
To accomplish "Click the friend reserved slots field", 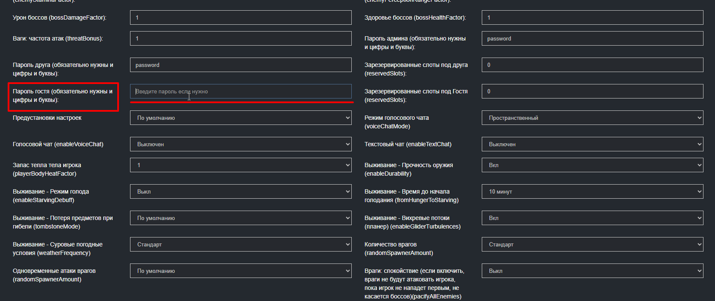I will pyautogui.click(x=592, y=65).
